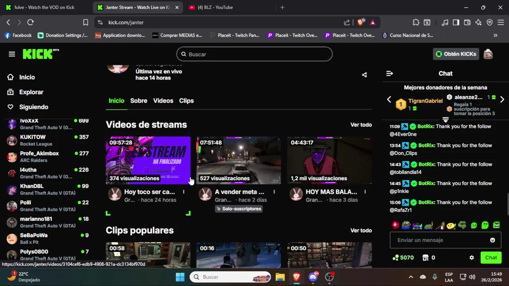Click the browser back arrow
Viewport: 509px width, 286px height.
click(x=8, y=22)
